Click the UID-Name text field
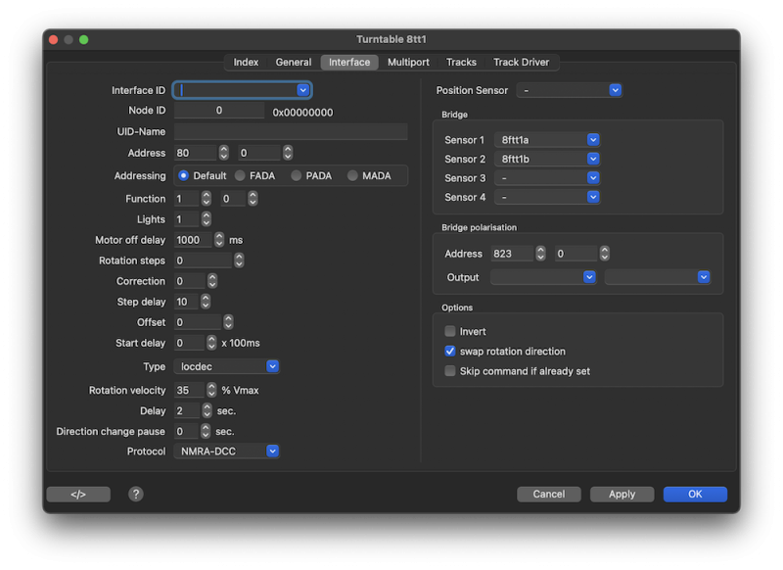This screenshot has height=570, width=783. [291, 131]
